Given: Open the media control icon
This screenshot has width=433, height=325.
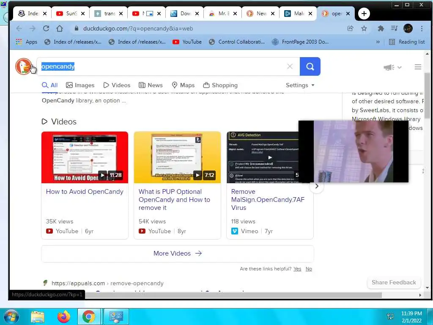Looking at the screenshot, I should click(x=395, y=28).
